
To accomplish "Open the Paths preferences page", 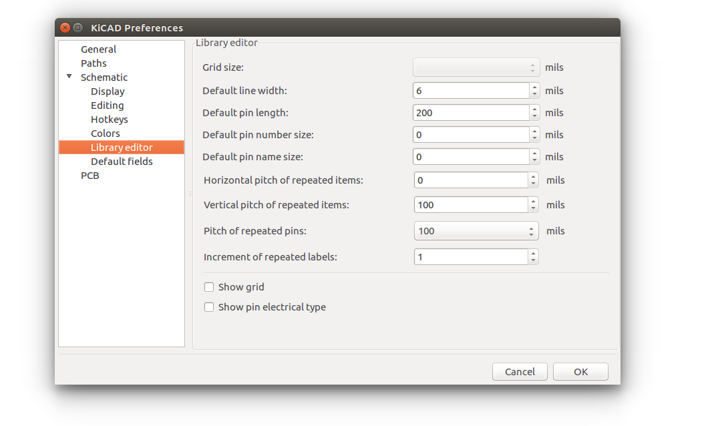I will [x=94, y=63].
